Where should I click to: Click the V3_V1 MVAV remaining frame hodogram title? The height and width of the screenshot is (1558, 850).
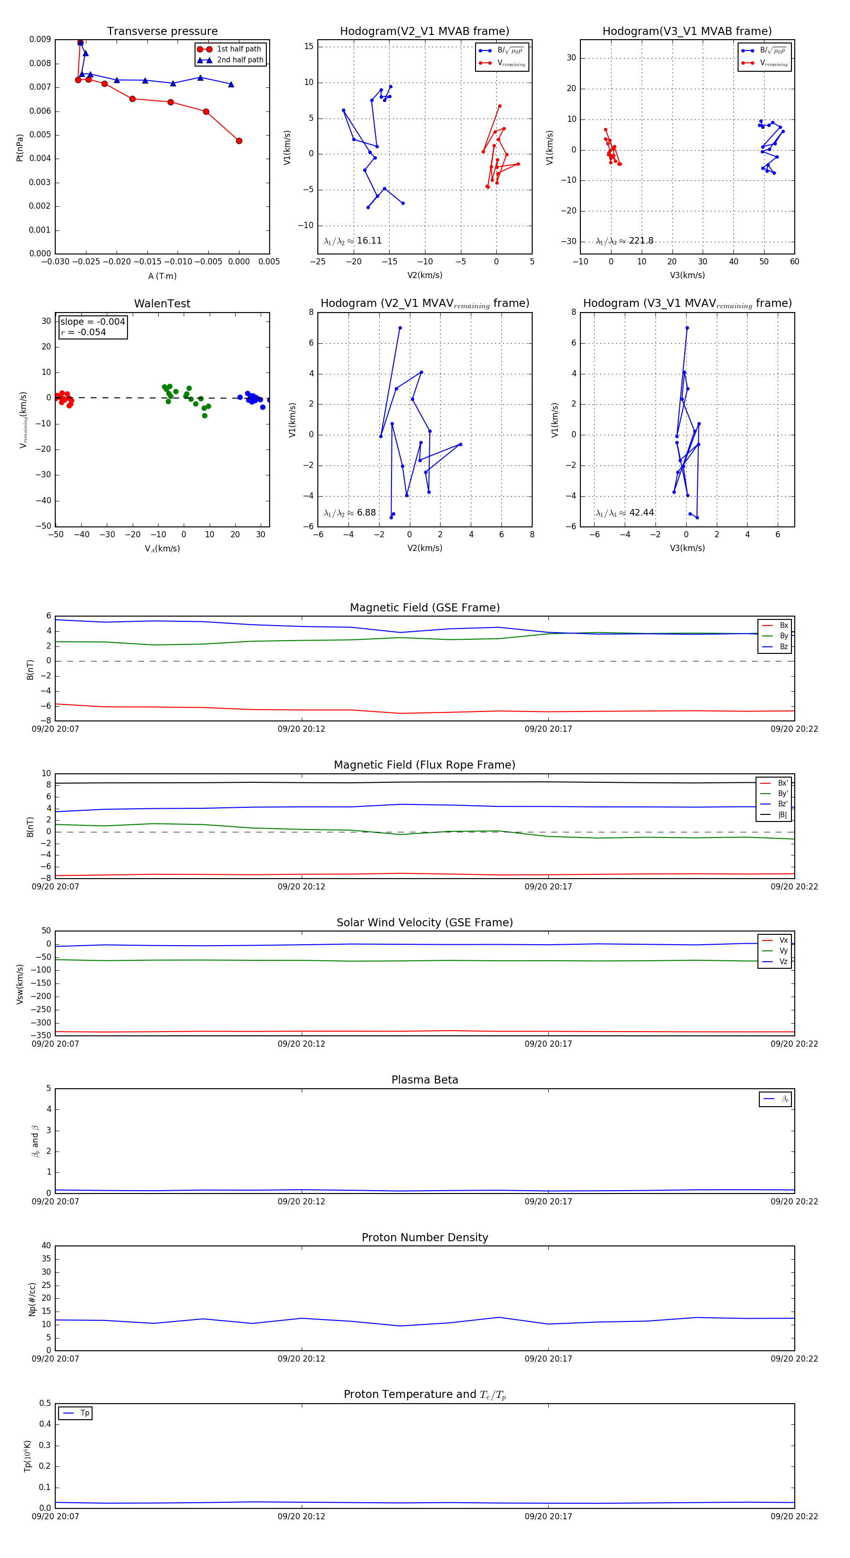(687, 304)
